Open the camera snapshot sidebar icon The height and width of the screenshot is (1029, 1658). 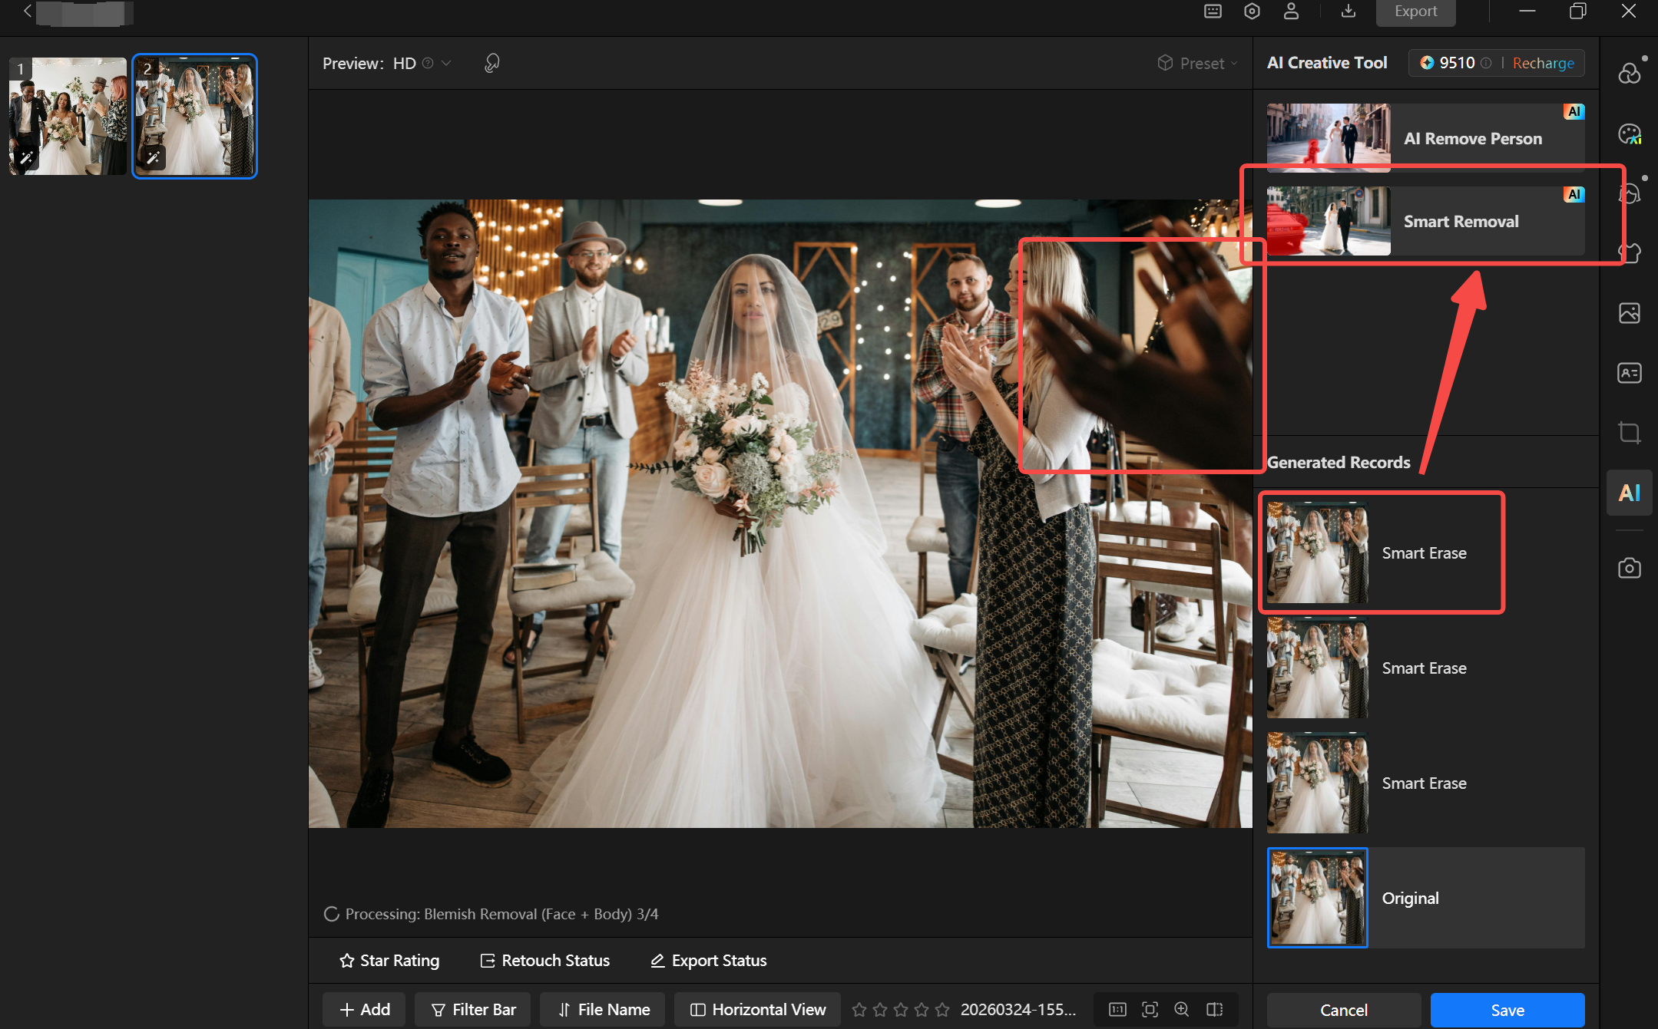pyautogui.click(x=1629, y=568)
